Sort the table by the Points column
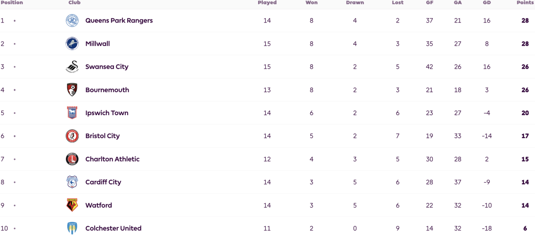This screenshot has width=535, height=235. [x=526, y=3]
